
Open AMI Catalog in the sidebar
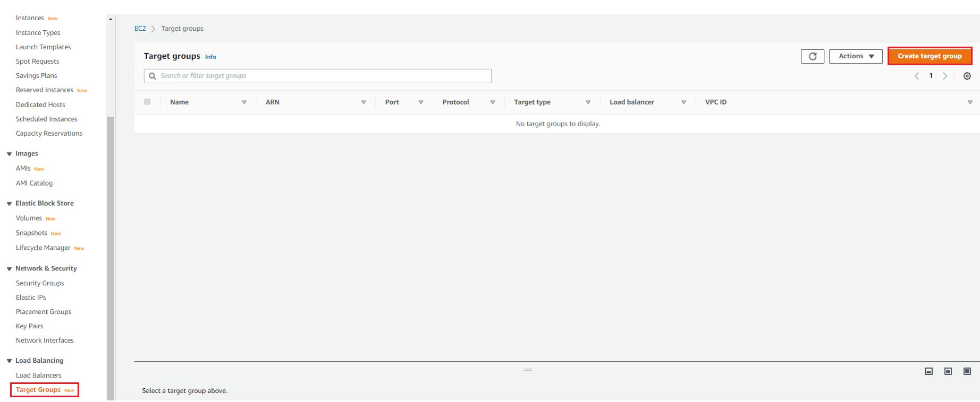coord(34,183)
